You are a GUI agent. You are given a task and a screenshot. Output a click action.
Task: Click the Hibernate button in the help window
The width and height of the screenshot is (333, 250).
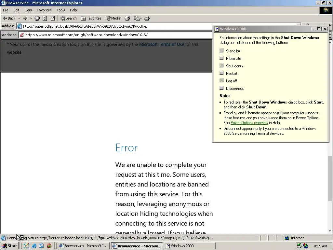pos(221,58)
